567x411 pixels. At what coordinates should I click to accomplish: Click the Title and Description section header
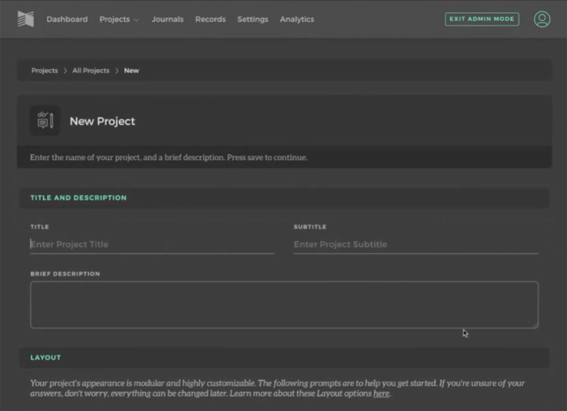click(284, 198)
